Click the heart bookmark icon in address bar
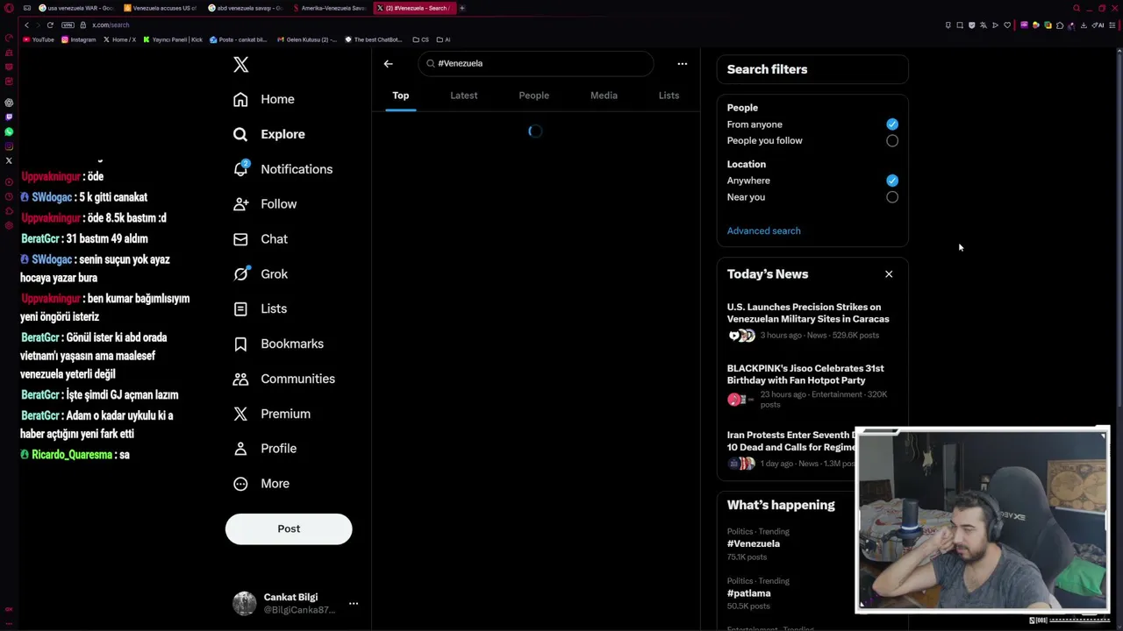The height and width of the screenshot is (631, 1123). tap(1007, 25)
